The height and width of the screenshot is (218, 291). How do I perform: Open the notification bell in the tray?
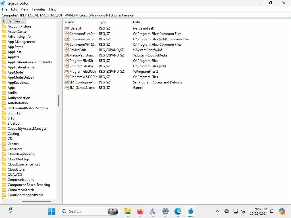point(271,211)
